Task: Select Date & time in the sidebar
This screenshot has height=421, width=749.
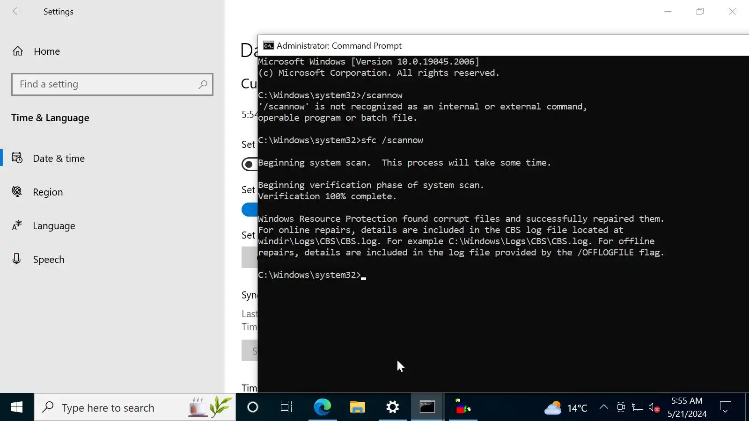Action: point(112,158)
